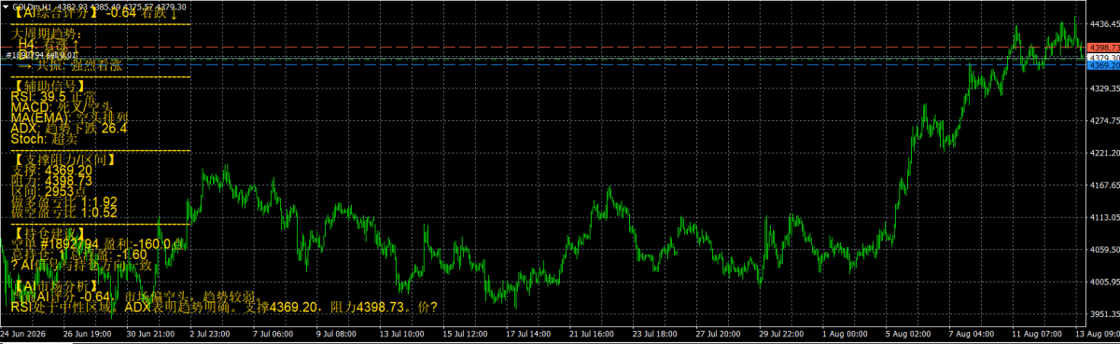The height and width of the screenshot is (344, 1120).
Task: Click the 做多盈亏比 1:1.92 line
Action: pyautogui.click(x=63, y=201)
